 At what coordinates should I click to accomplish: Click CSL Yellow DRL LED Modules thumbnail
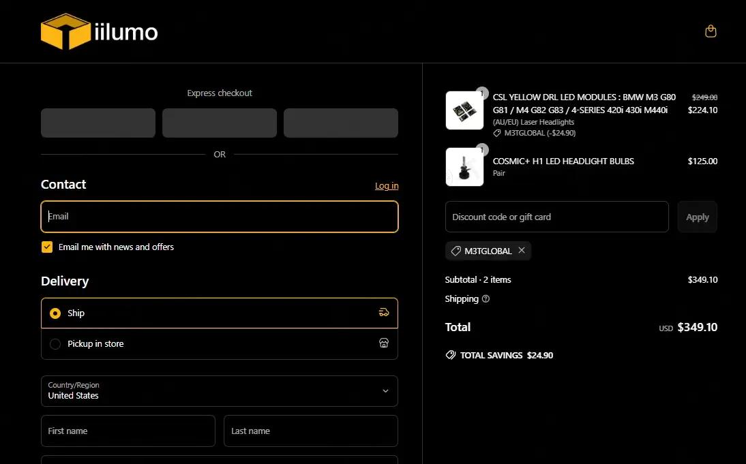(464, 110)
